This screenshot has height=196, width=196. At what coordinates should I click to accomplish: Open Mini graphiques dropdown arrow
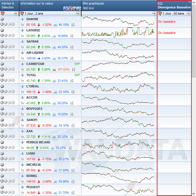pyautogui.click(x=154, y=13)
